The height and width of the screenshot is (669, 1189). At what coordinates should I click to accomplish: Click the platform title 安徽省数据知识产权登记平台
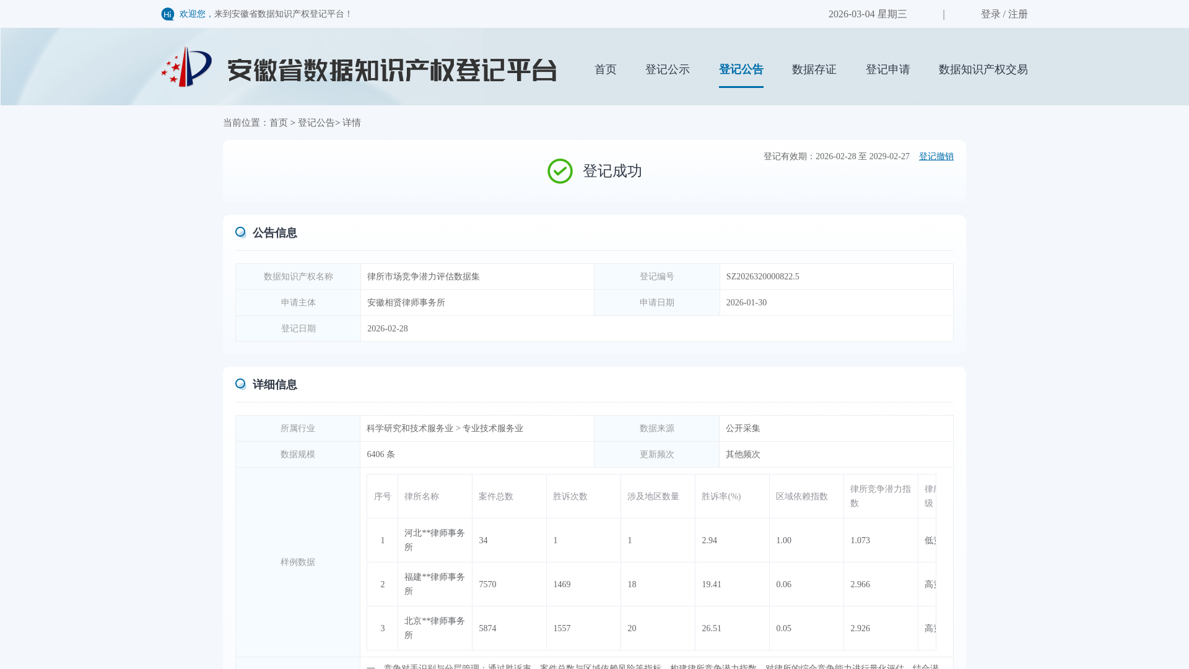pyautogui.click(x=392, y=70)
